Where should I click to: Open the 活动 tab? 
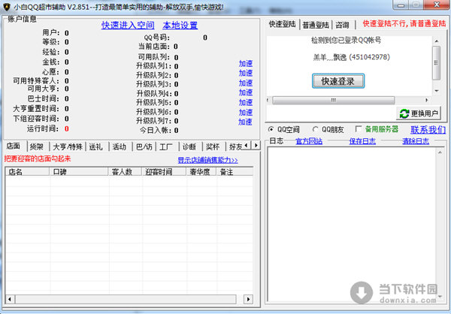[x=119, y=147]
